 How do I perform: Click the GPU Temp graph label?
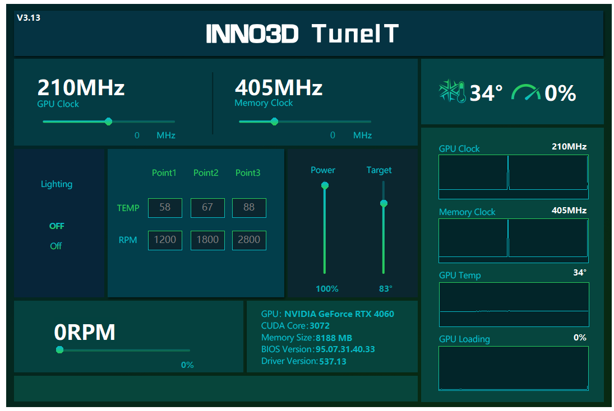(x=460, y=275)
